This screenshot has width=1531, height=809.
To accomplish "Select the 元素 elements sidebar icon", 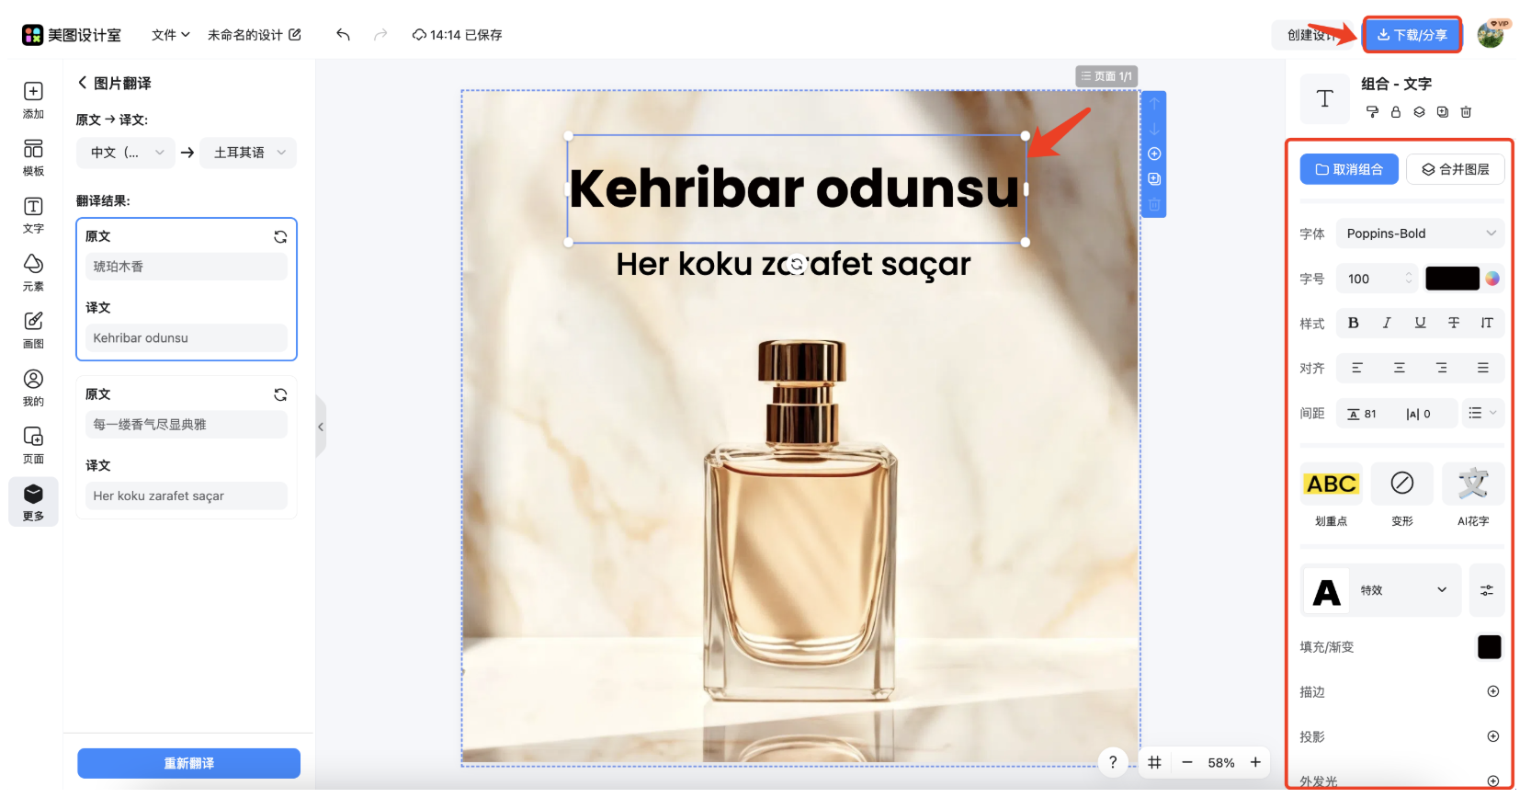I will 33,272.
